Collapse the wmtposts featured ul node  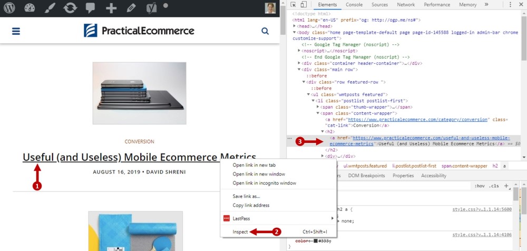[x=308, y=94]
